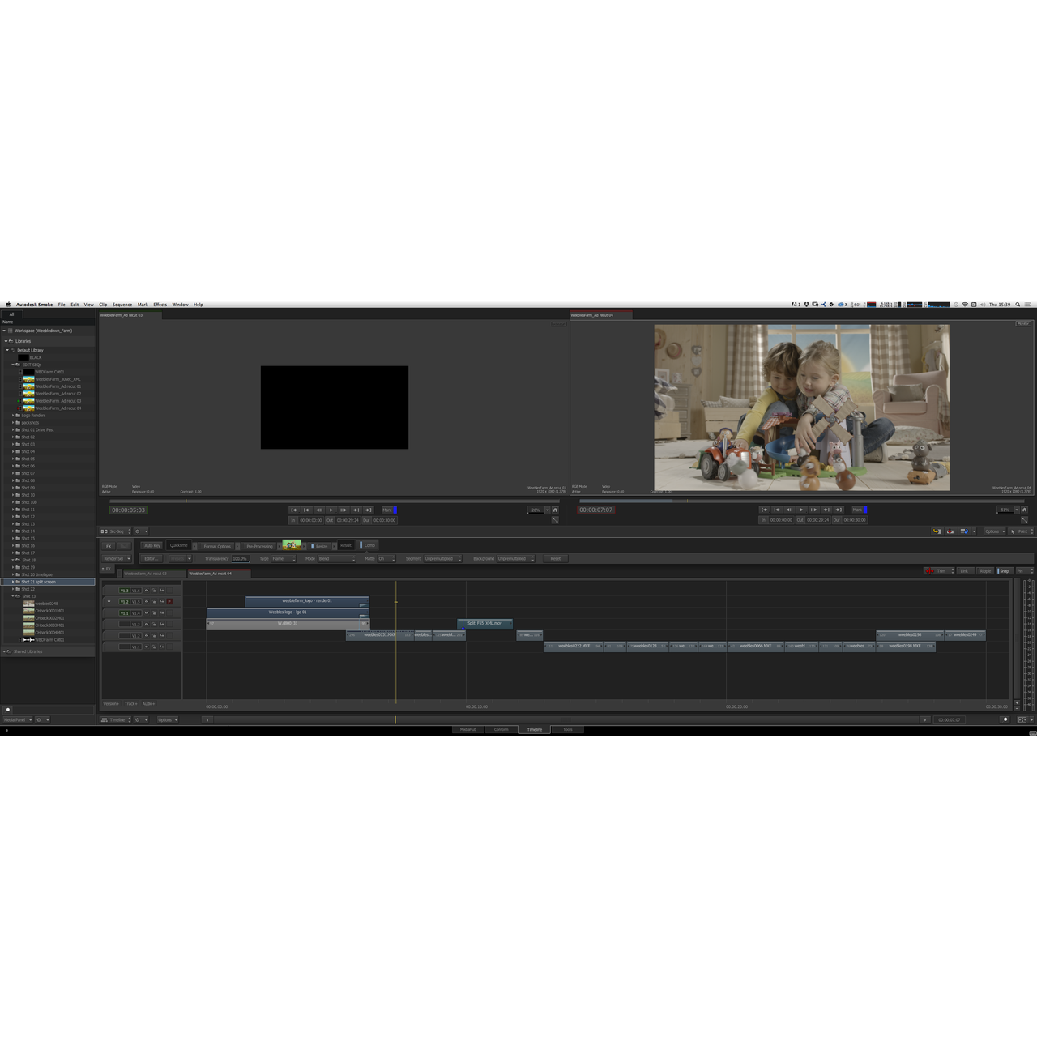This screenshot has height=1037, width=1037.
Task: Click the Transparency 100.0% field
Action: [x=240, y=558]
